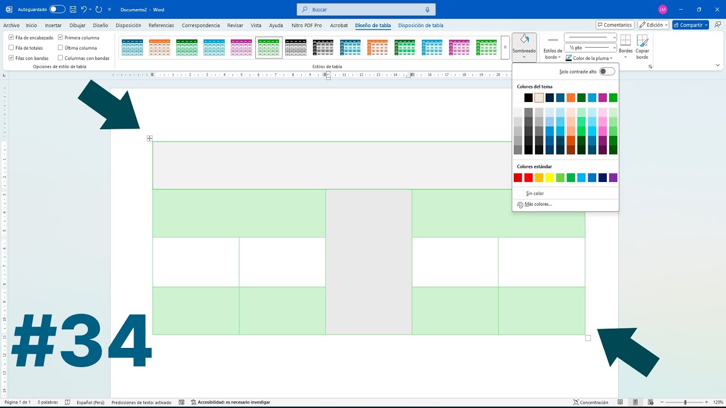Check the Última columna checkbox
Image resolution: width=726 pixels, height=408 pixels.
61,48
